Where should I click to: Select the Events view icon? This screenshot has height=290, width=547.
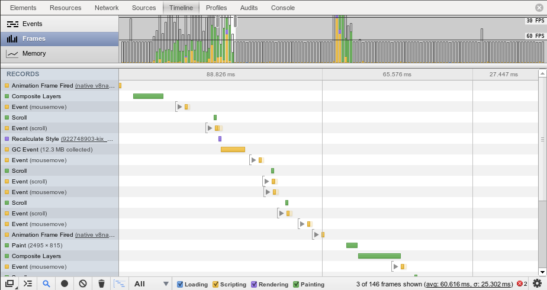click(x=12, y=24)
